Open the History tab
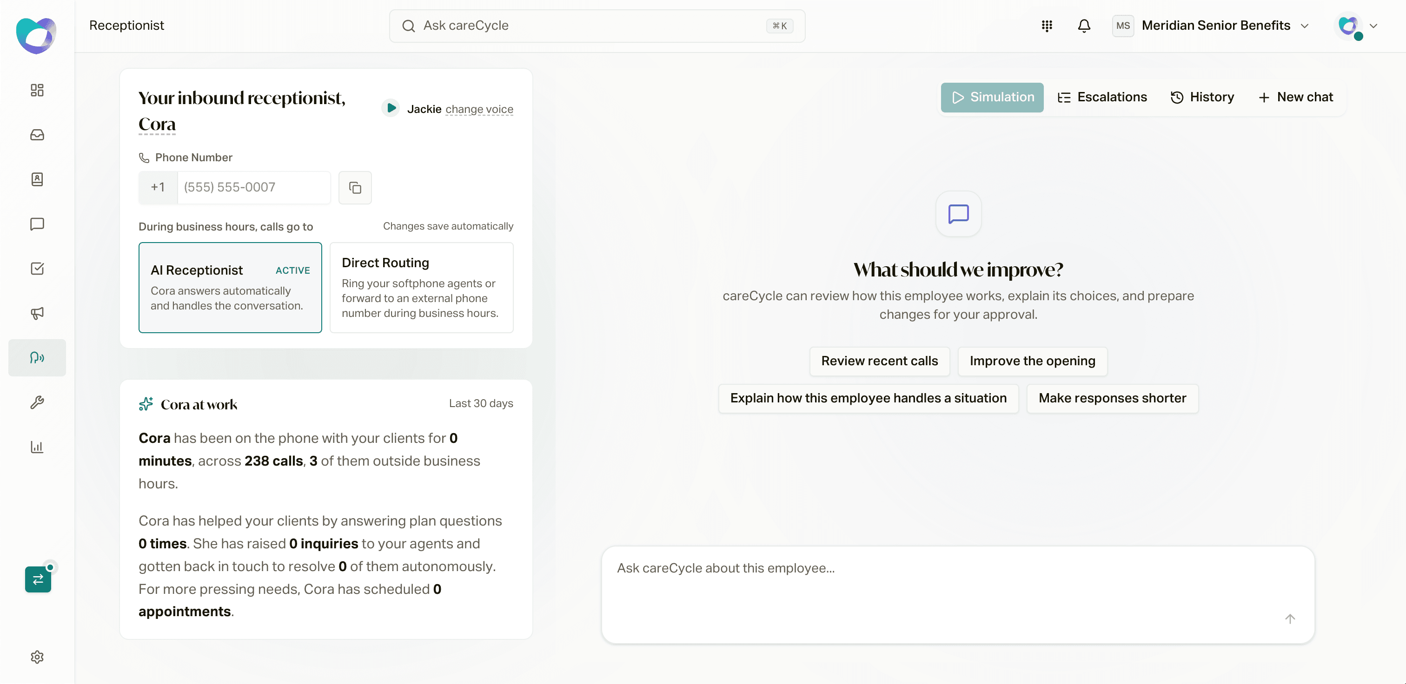Image resolution: width=1406 pixels, height=684 pixels. click(1202, 97)
